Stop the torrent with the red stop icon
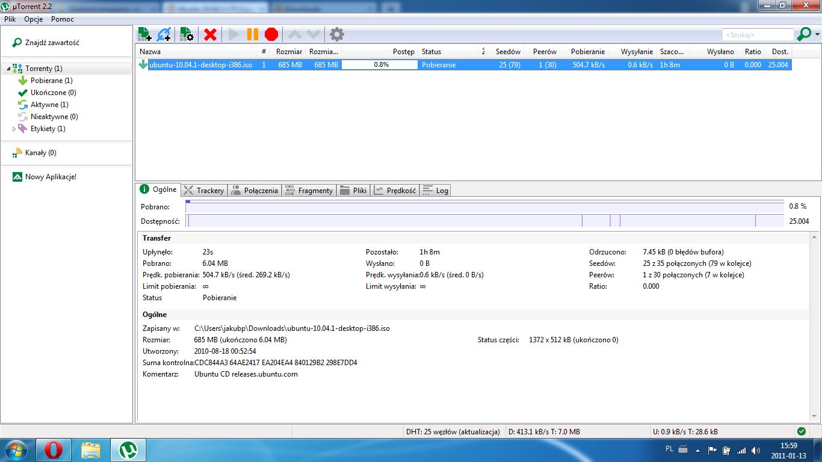822x462 pixels. click(271, 34)
